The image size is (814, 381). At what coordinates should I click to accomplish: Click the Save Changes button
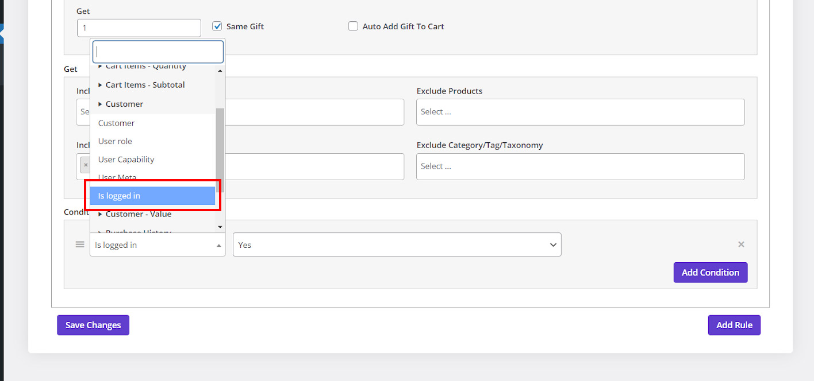pyautogui.click(x=93, y=325)
